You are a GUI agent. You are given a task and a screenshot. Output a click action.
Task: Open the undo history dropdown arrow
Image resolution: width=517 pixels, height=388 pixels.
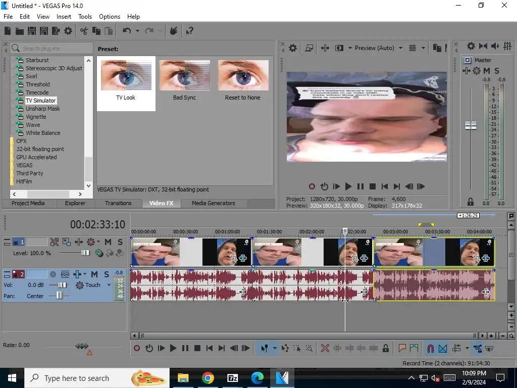137,31
